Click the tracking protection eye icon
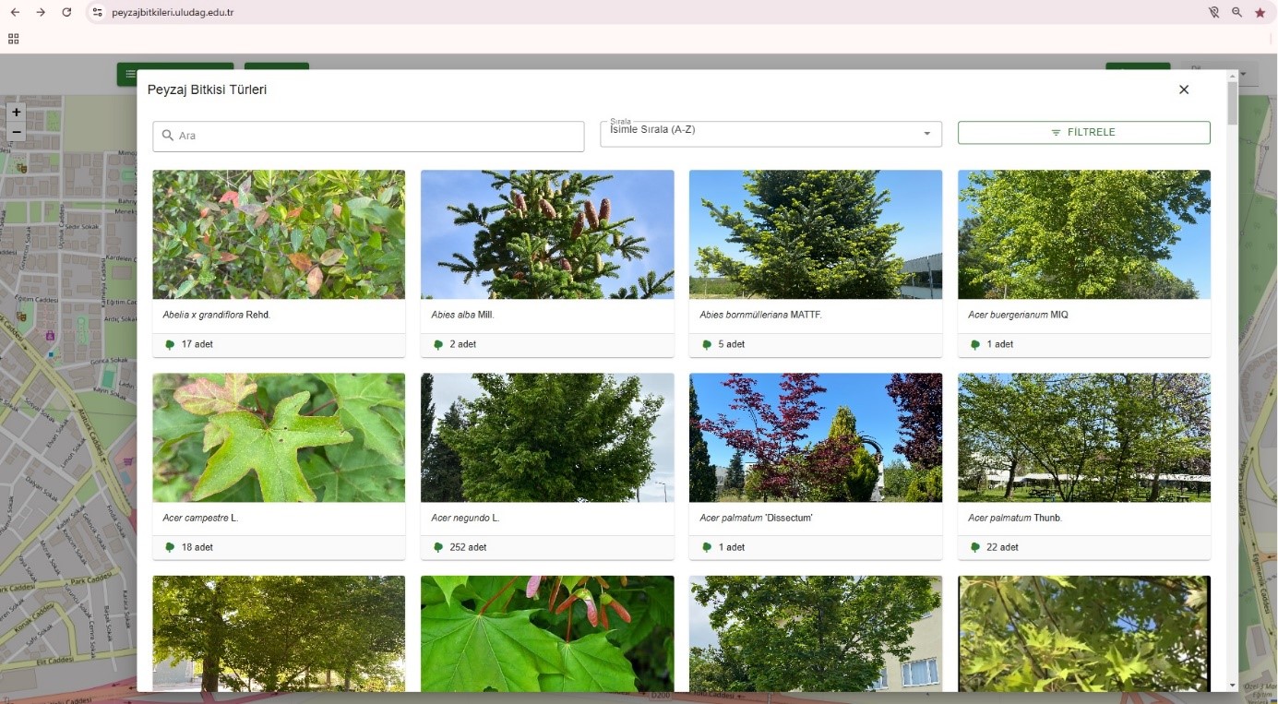This screenshot has height=704, width=1278. pyautogui.click(x=1214, y=13)
